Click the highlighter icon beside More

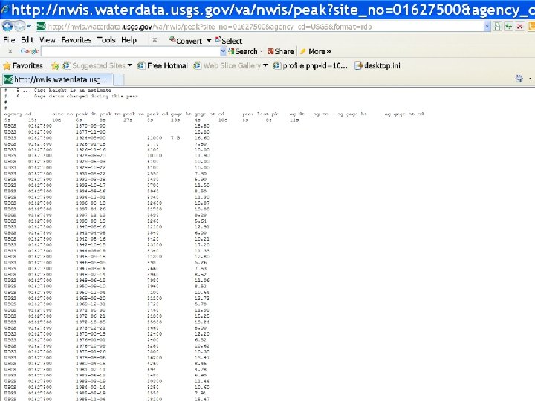[302, 51]
